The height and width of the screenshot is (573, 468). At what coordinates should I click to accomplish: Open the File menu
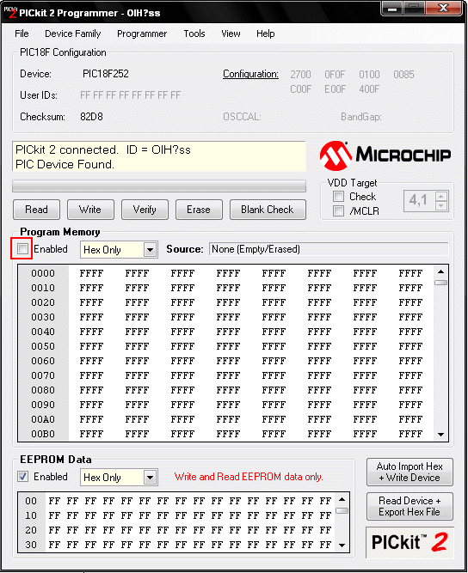coord(22,34)
